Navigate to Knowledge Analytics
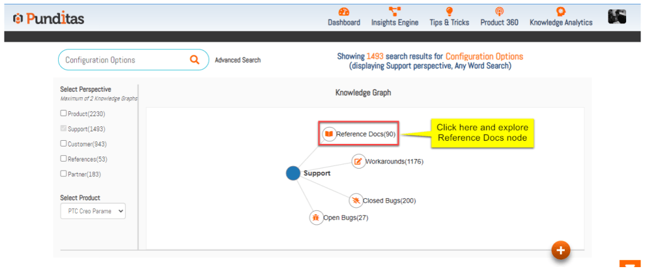Image resolution: width=645 pixels, height=269 pixels. tap(560, 17)
